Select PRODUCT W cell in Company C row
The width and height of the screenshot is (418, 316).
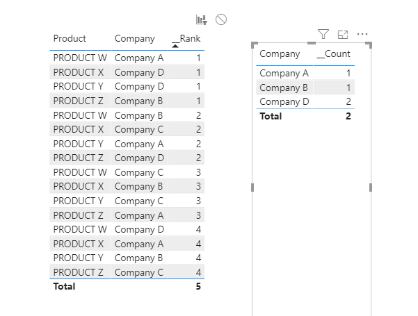click(x=80, y=172)
